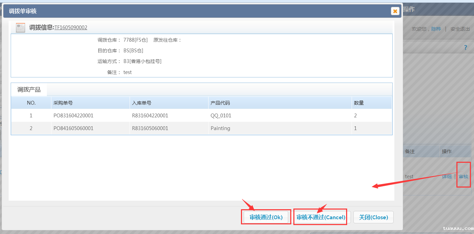Open help via the question mark icon
474x234 pixels.
tap(465, 47)
